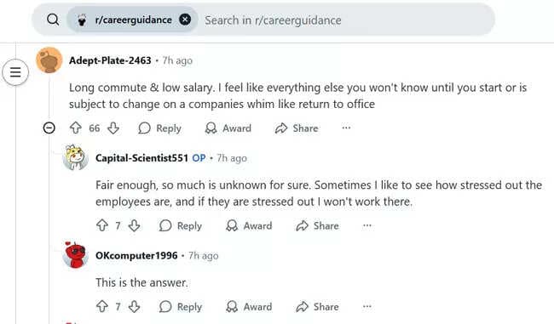
Task: Reply to Adept-Plate-2463's comment
Action: point(159,128)
